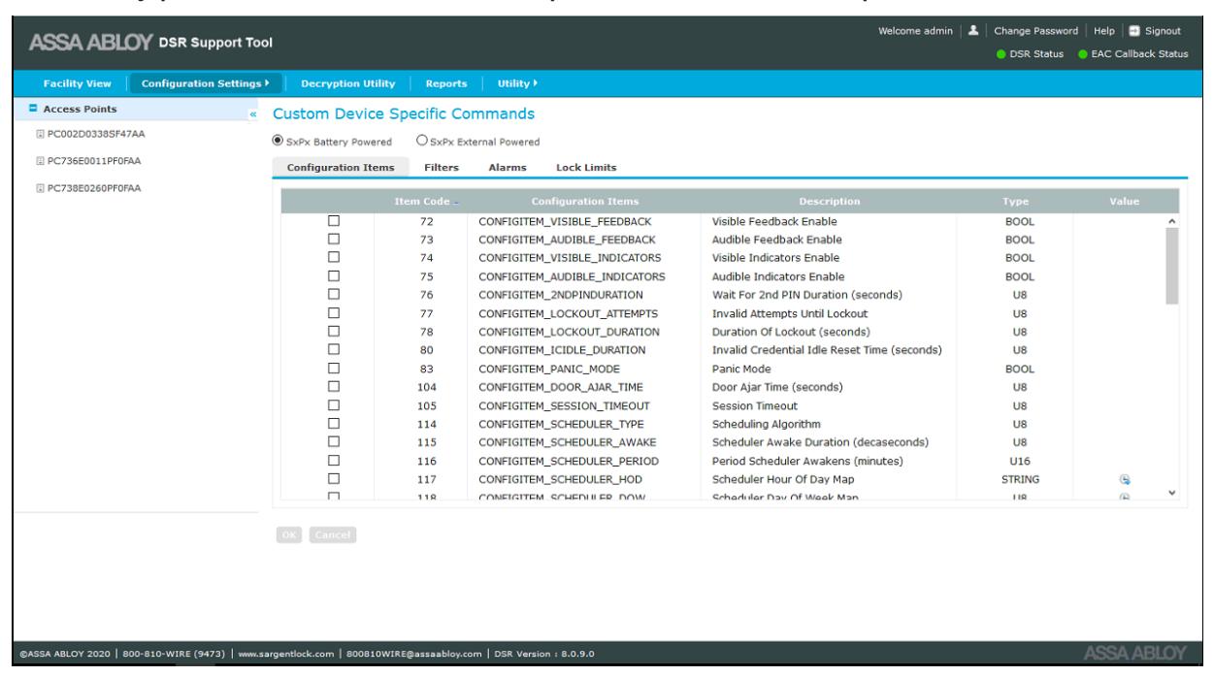Image resolution: width=1214 pixels, height=676 pixels.
Task: Click the green DSR Status indicator
Action: (x=1001, y=53)
